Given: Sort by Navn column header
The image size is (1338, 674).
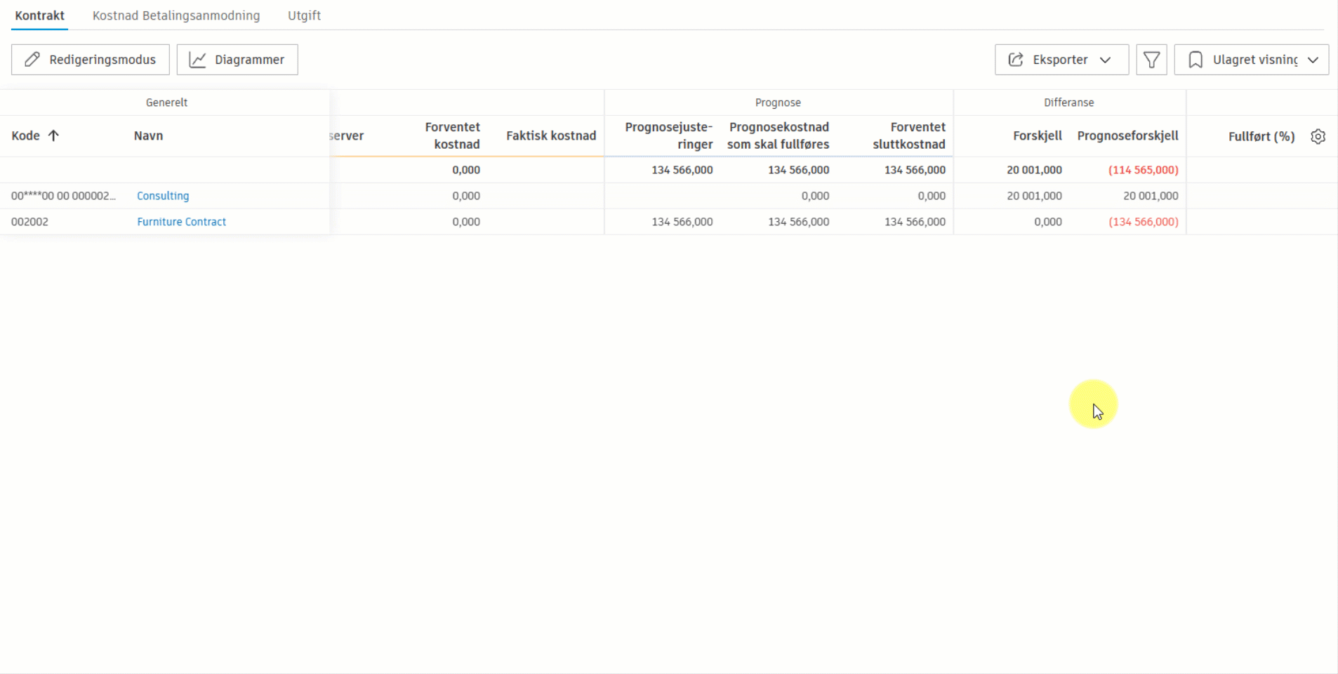Looking at the screenshot, I should (x=148, y=136).
